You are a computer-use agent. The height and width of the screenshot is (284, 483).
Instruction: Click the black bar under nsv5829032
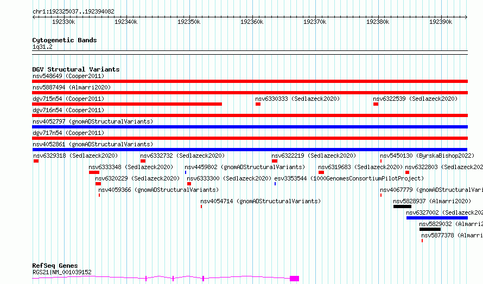430,229
